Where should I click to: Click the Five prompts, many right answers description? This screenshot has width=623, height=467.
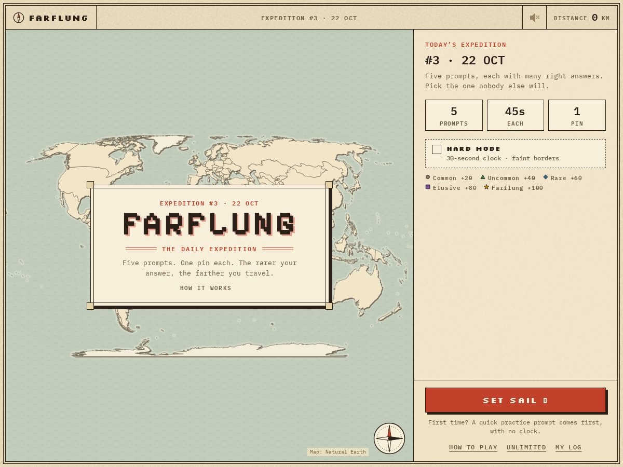pyautogui.click(x=514, y=81)
